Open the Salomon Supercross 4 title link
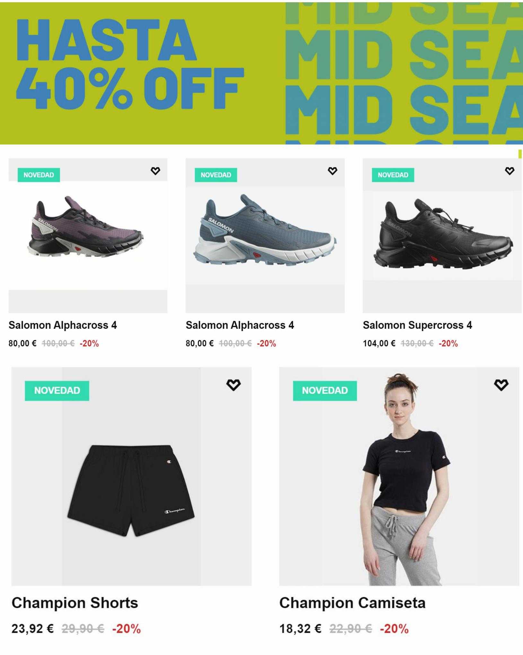Screen dimensions: 523x655 (417, 325)
